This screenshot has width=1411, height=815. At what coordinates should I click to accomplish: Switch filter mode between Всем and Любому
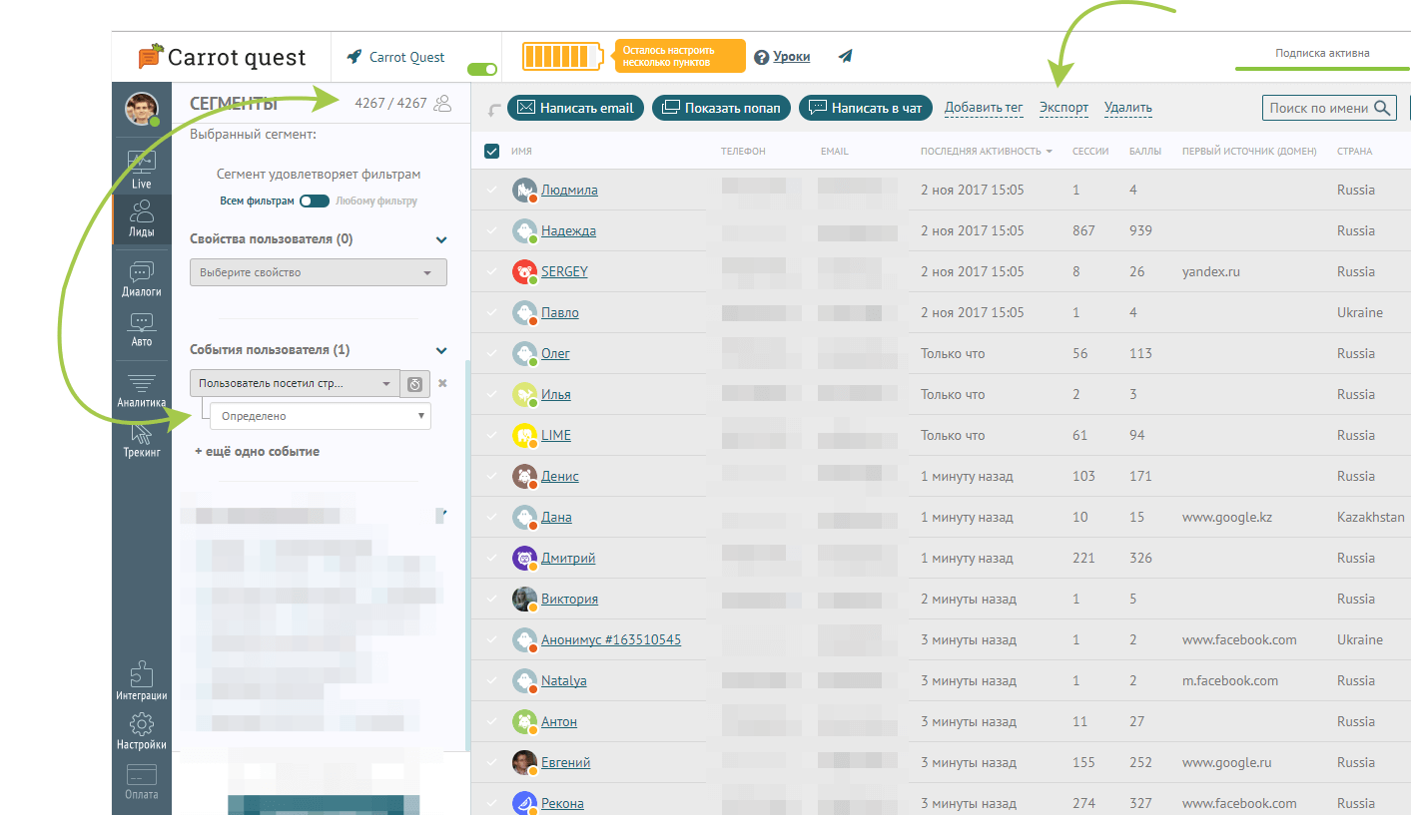[314, 202]
